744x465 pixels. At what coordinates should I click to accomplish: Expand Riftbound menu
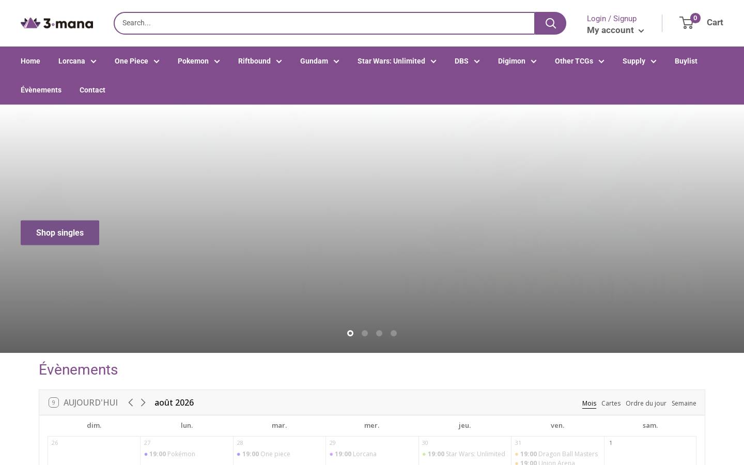[x=260, y=61]
